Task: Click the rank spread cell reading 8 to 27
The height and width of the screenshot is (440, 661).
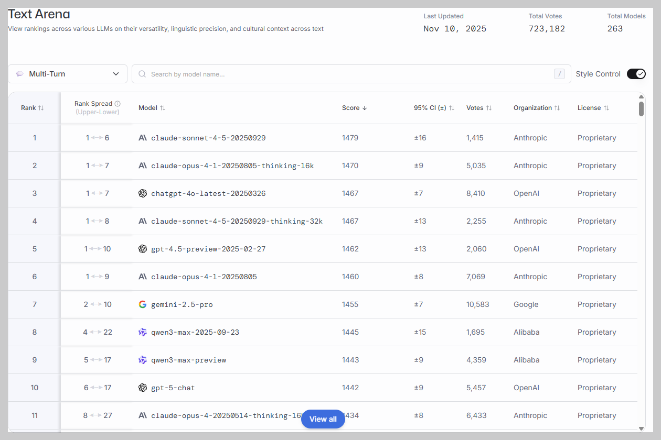Action: pyautogui.click(x=97, y=415)
